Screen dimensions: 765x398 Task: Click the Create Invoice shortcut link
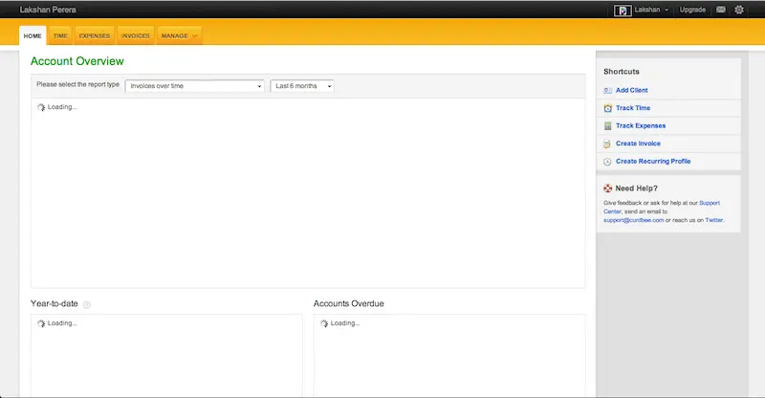(x=638, y=144)
